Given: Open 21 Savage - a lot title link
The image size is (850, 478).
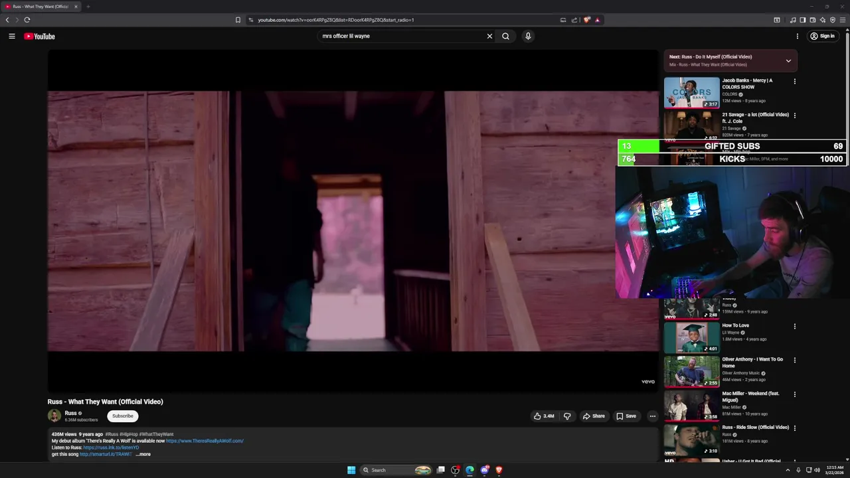Looking at the screenshot, I should [756, 118].
